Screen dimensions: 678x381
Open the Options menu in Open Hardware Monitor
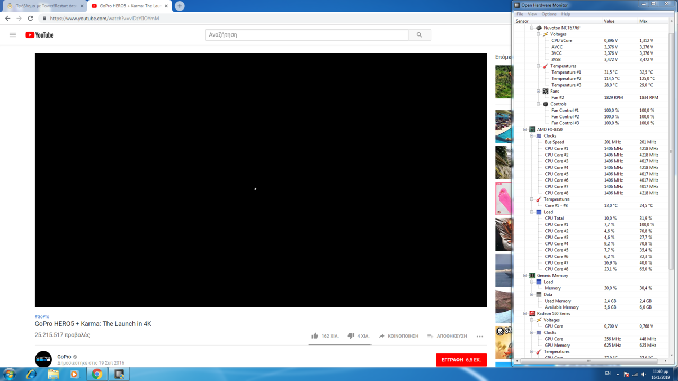click(x=549, y=14)
